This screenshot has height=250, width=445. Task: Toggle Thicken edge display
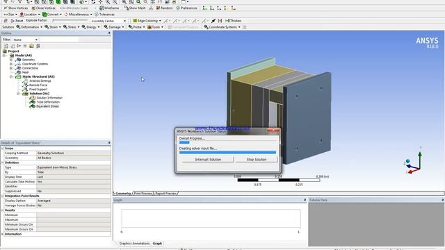tap(233, 21)
